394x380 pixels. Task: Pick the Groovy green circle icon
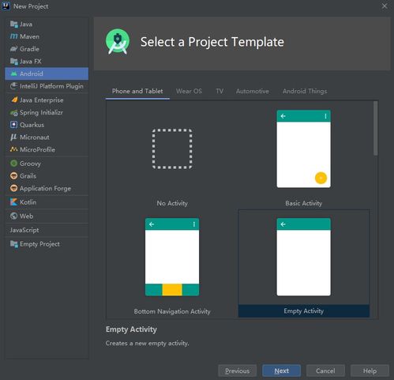click(x=13, y=164)
